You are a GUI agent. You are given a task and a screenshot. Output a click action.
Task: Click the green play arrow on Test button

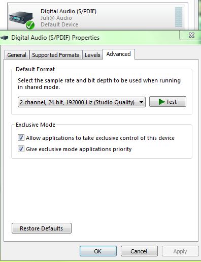point(161,102)
